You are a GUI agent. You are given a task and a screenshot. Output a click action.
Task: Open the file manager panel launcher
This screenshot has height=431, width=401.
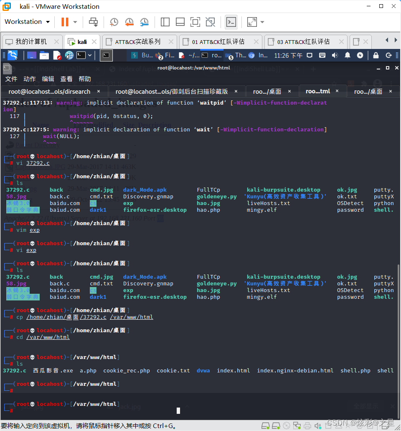click(x=44, y=55)
